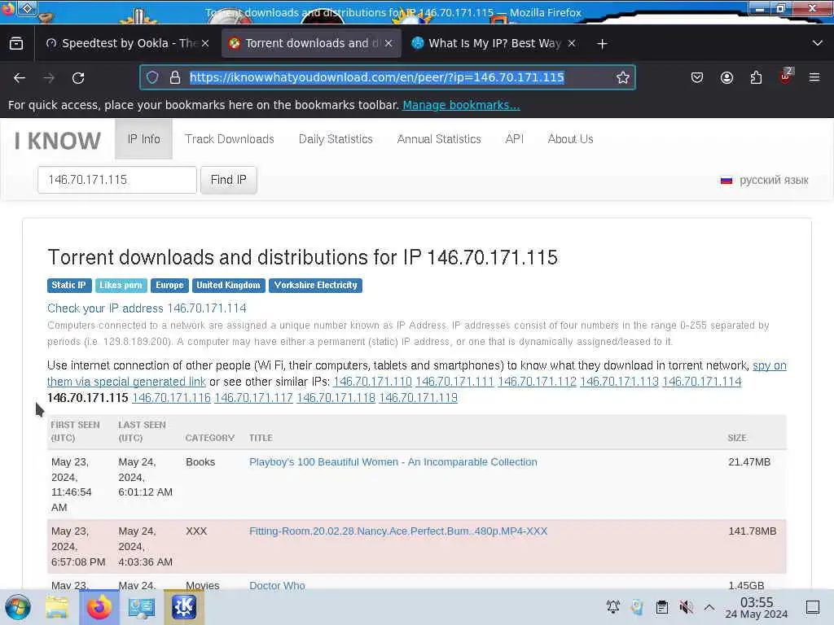Open the About Us page

point(570,138)
